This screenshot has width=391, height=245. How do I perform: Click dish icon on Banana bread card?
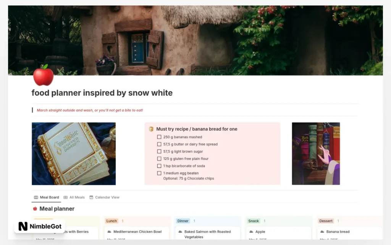click(322, 232)
